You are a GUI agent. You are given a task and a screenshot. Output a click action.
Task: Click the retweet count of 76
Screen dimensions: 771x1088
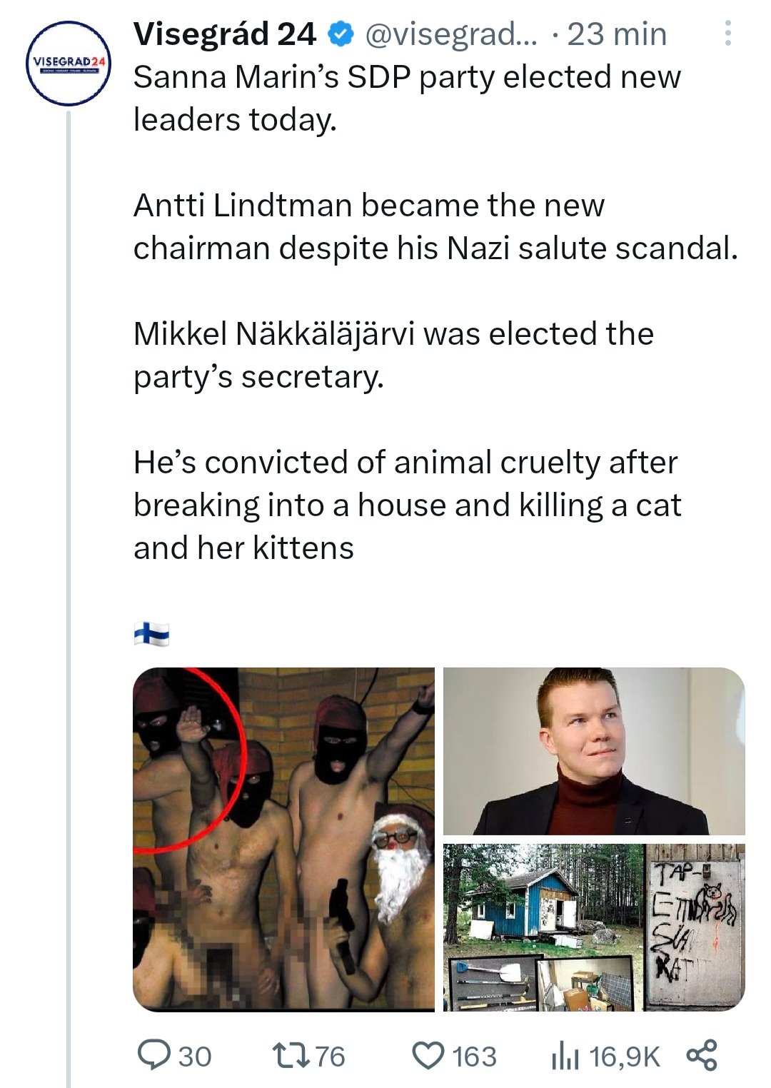330,1056
